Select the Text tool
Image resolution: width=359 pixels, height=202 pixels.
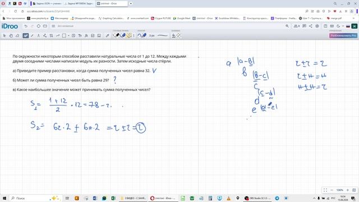(x=80, y=35)
